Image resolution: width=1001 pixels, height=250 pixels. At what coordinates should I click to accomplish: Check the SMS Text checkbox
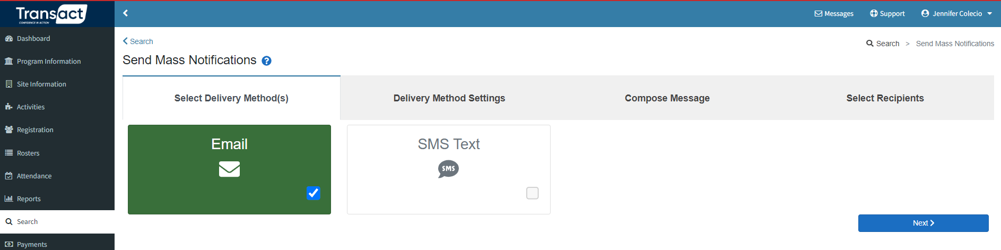pyautogui.click(x=533, y=193)
